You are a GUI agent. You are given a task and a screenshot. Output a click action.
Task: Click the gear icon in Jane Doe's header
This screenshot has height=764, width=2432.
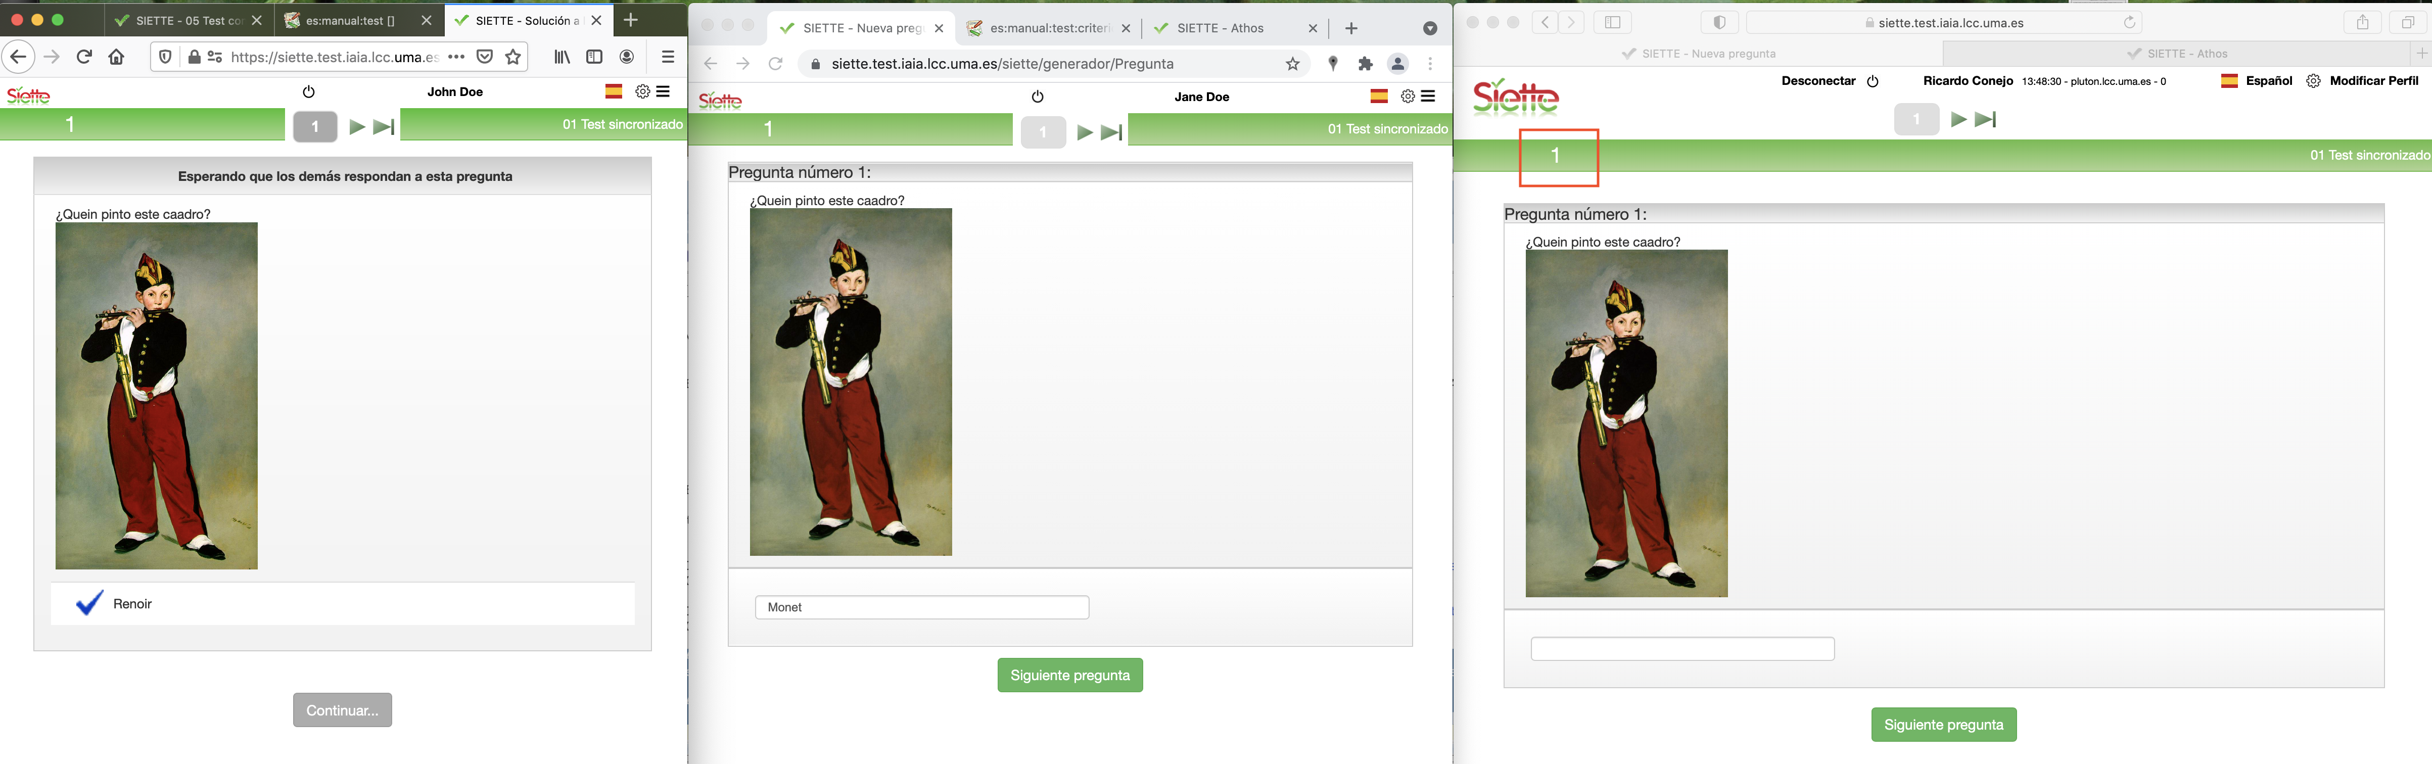[1408, 97]
